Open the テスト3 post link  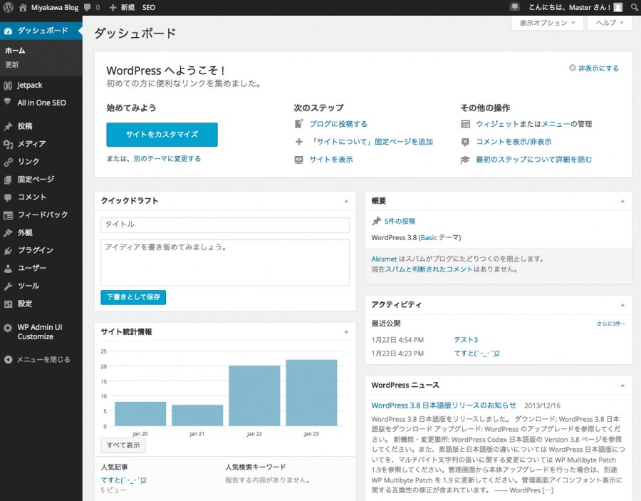click(x=466, y=340)
